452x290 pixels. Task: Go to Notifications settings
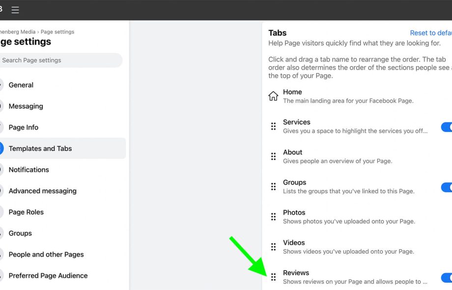(x=28, y=170)
